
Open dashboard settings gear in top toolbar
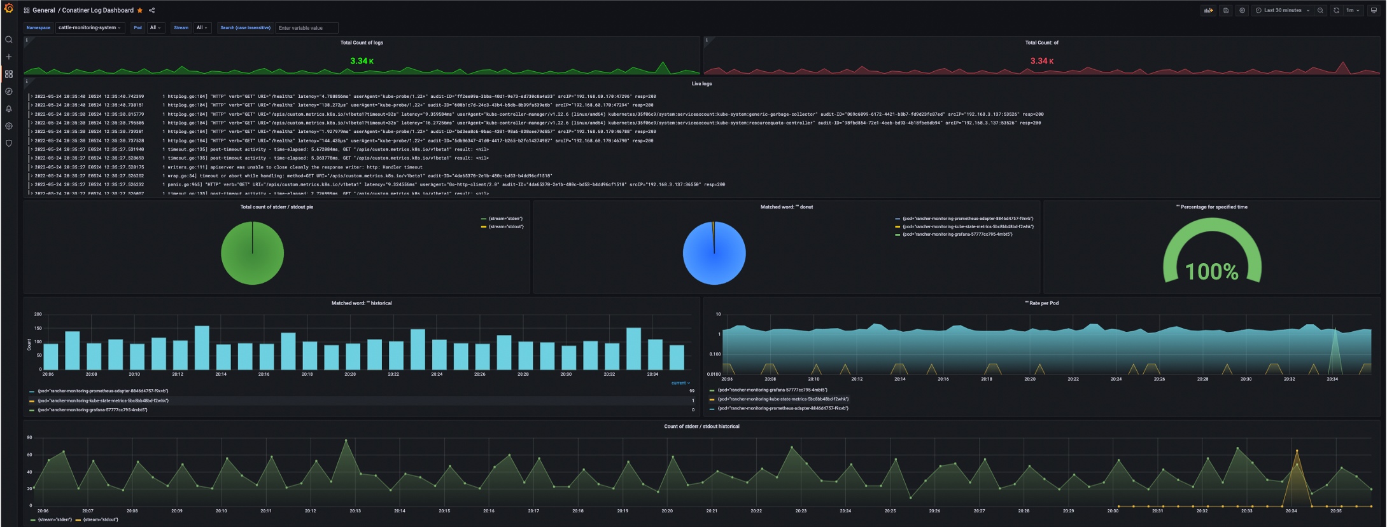pyautogui.click(x=1242, y=10)
